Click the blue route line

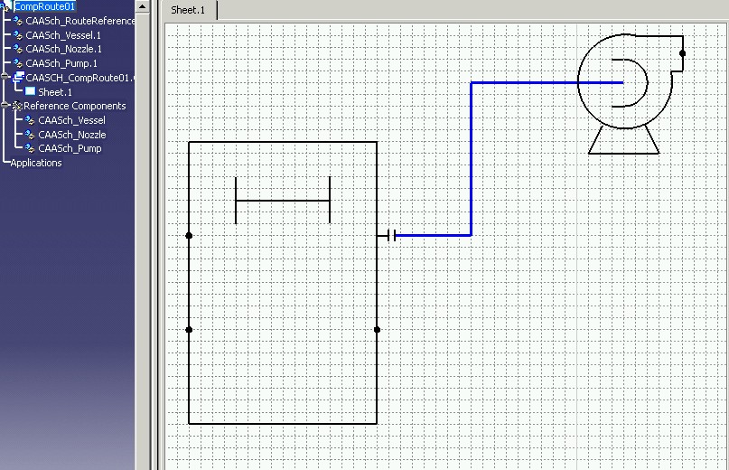tap(471, 163)
